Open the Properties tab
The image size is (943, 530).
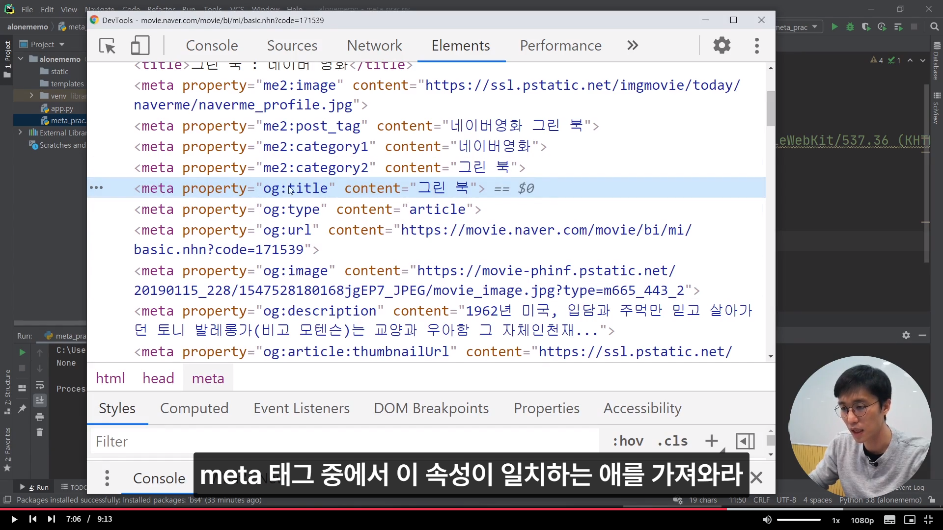click(x=547, y=408)
